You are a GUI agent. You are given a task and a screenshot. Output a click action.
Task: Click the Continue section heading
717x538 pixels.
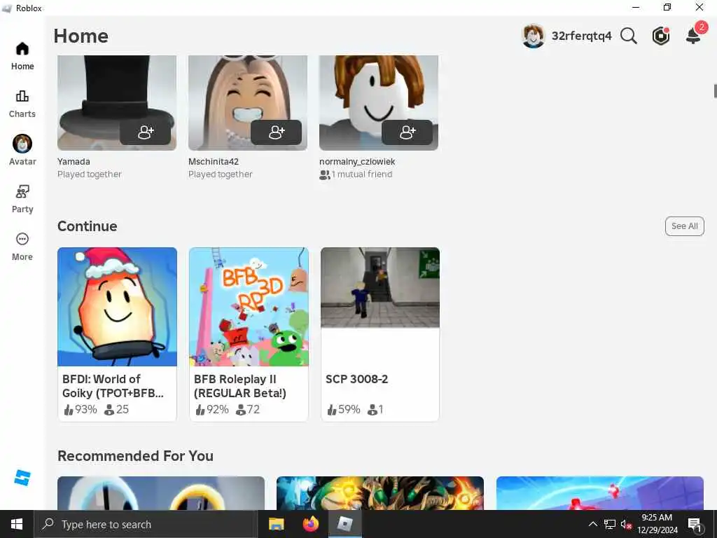coord(88,226)
